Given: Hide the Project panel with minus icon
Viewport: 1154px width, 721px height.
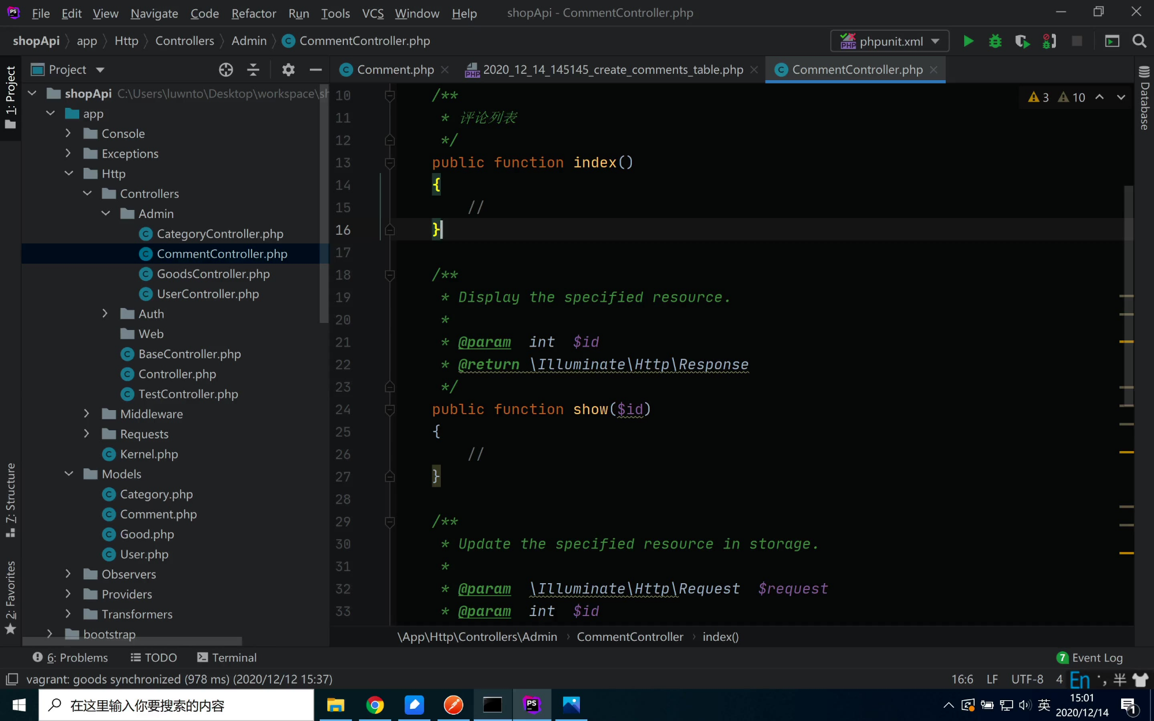Looking at the screenshot, I should [315, 70].
